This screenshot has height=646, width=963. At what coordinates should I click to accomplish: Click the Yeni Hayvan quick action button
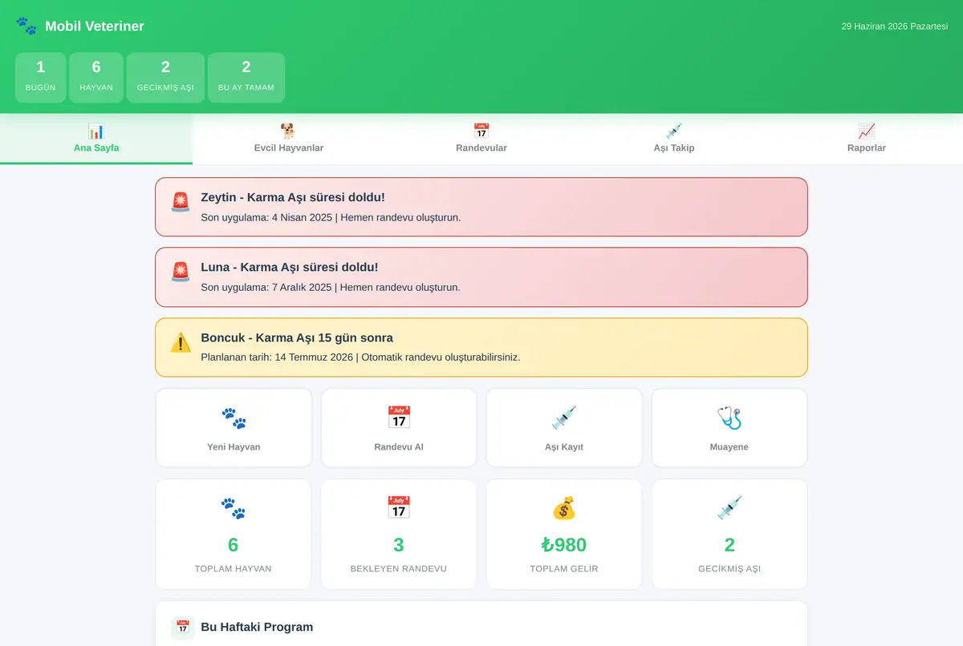pyautogui.click(x=234, y=428)
